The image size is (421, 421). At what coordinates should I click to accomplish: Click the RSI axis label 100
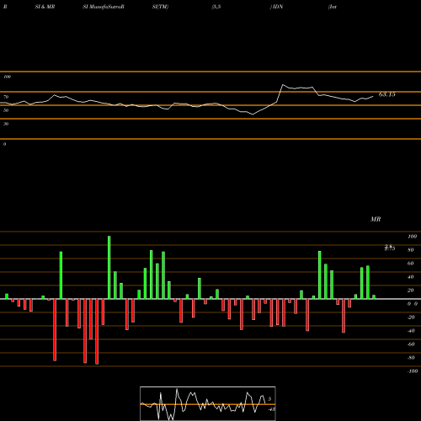click(x=7, y=77)
